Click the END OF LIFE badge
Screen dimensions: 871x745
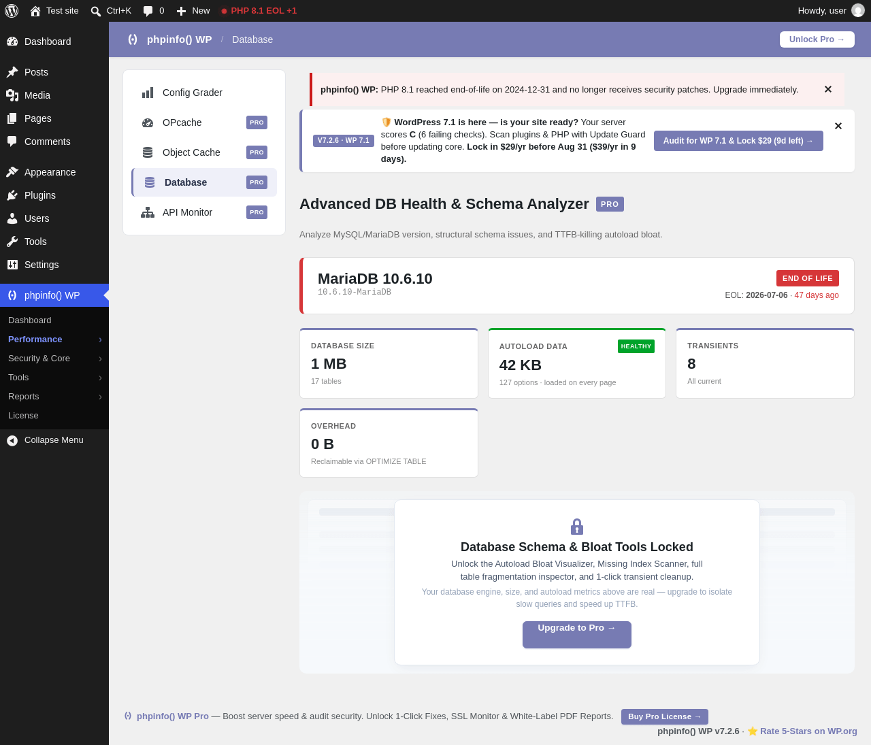pyautogui.click(x=808, y=278)
